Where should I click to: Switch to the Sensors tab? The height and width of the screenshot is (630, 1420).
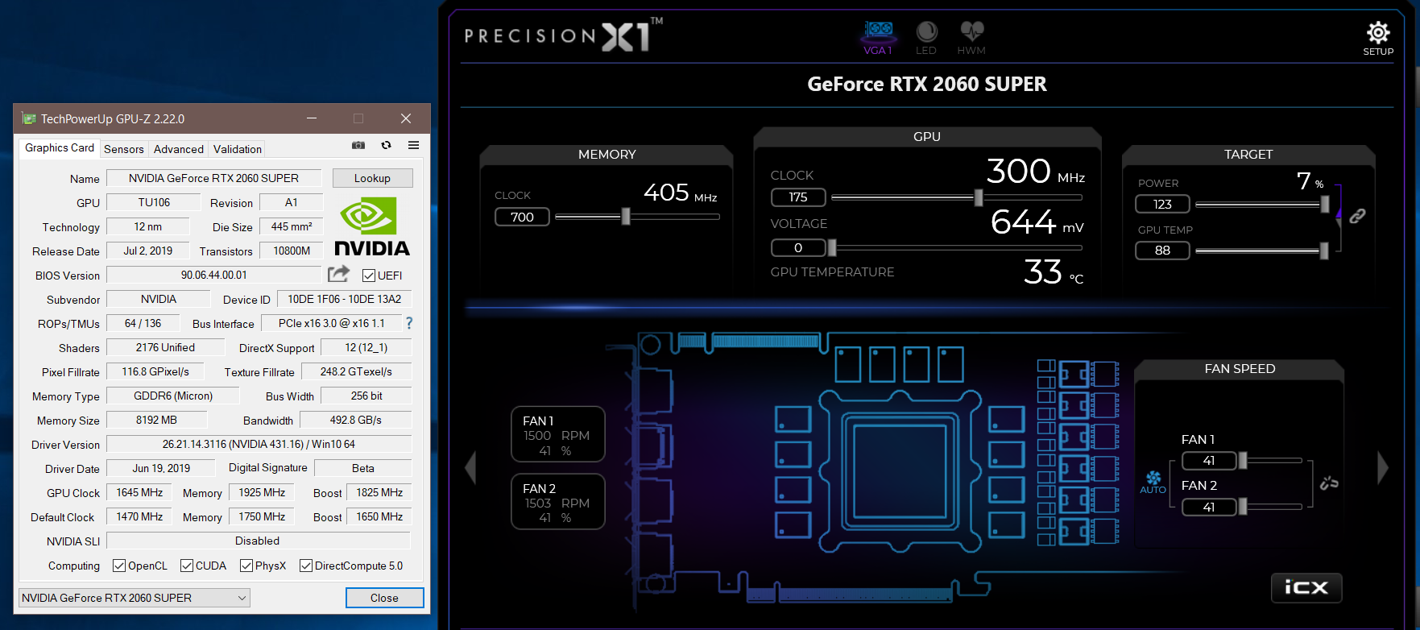tap(124, 149)
